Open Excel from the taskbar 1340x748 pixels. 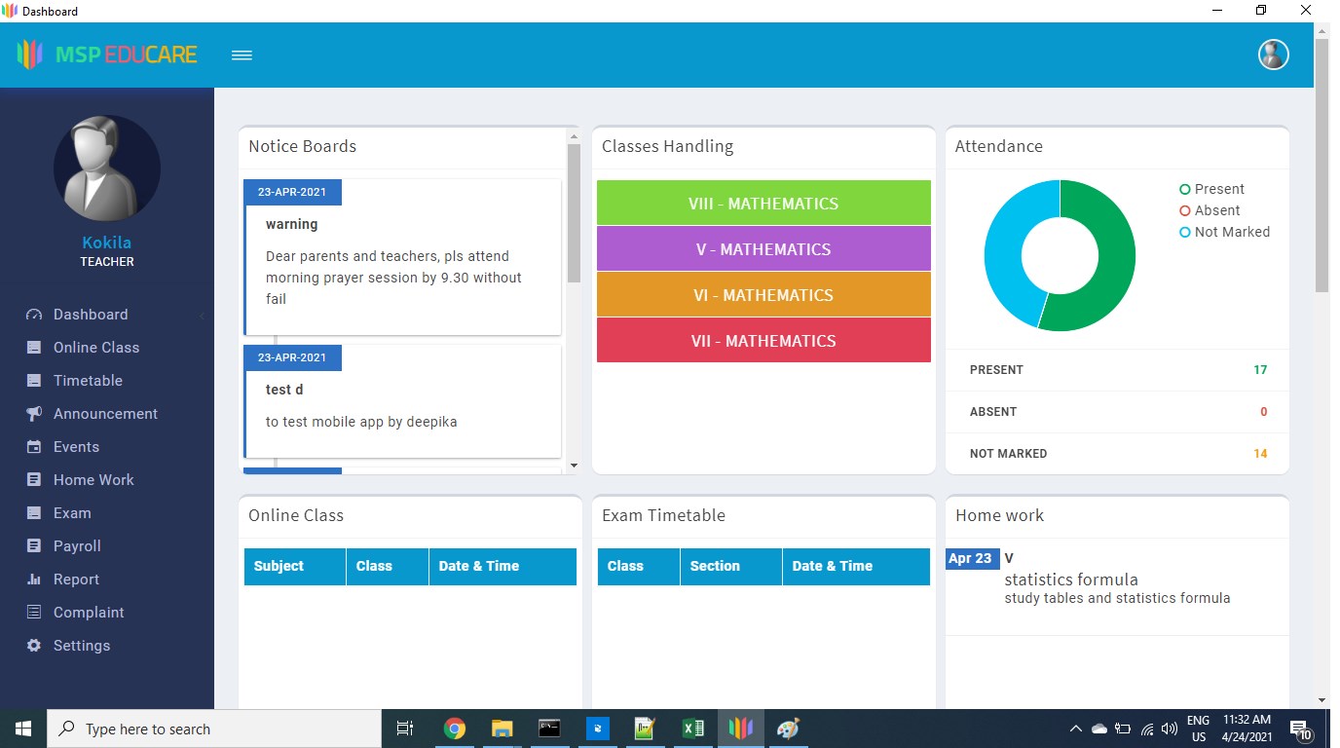(693, 729)
